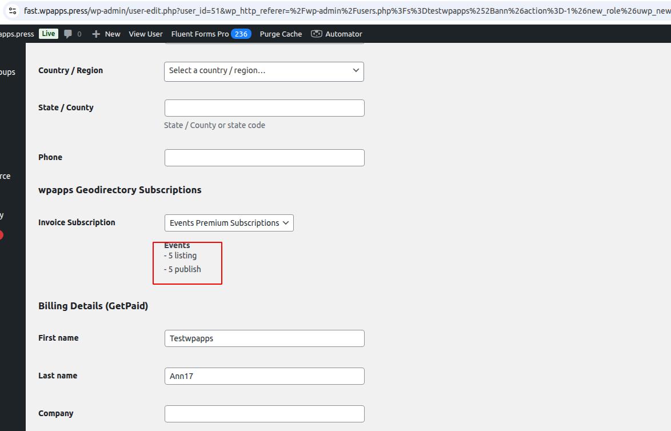Open View User from the admin bar
Screen dimensions: 671x431
[145, 34]
